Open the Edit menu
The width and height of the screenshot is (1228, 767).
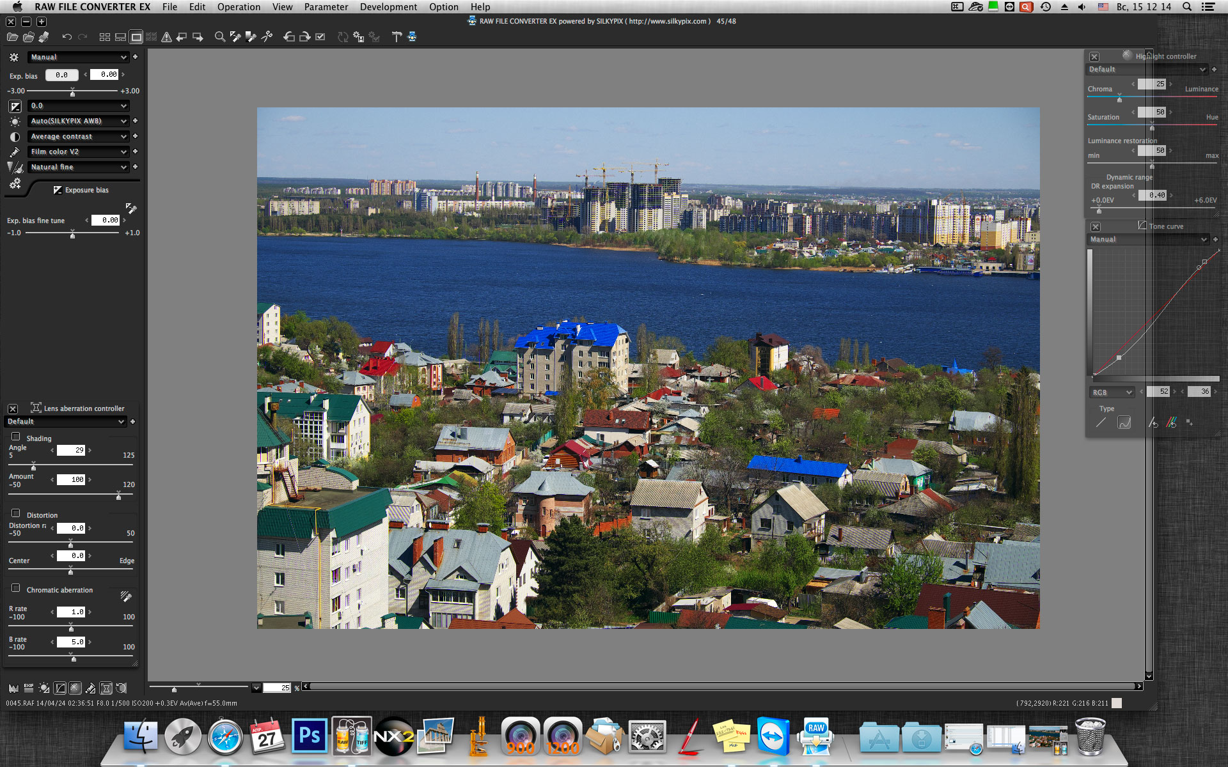coord(197,7)
